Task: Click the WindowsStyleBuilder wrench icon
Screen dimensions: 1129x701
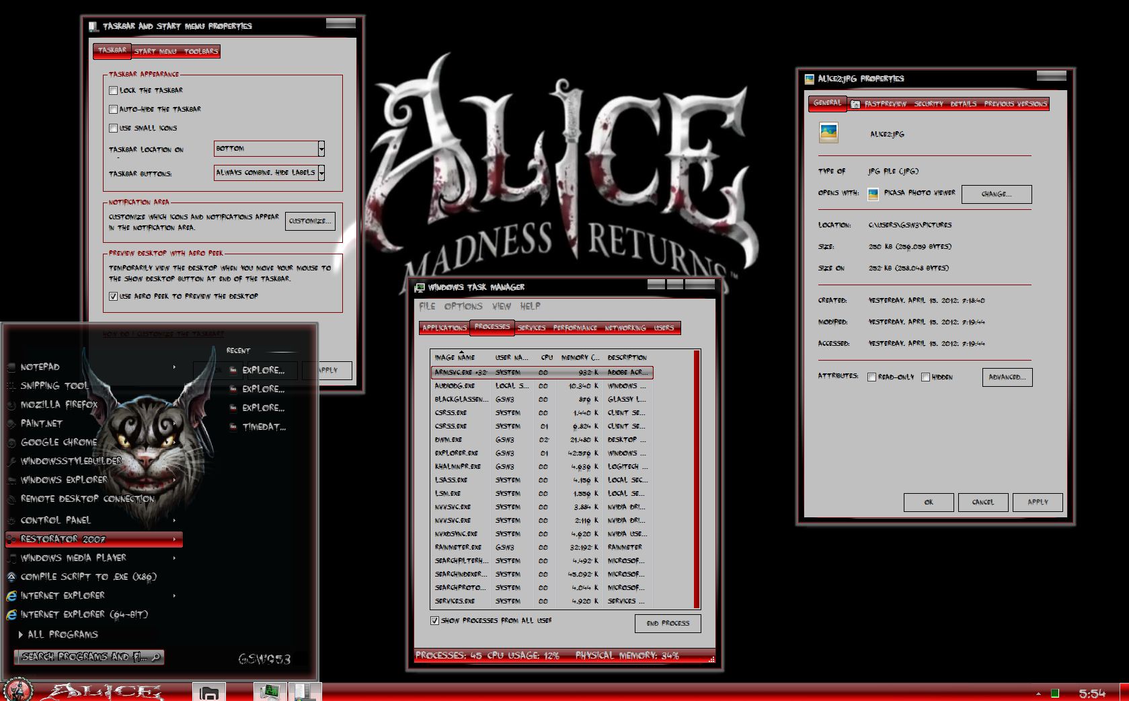Action: [11, 462]
